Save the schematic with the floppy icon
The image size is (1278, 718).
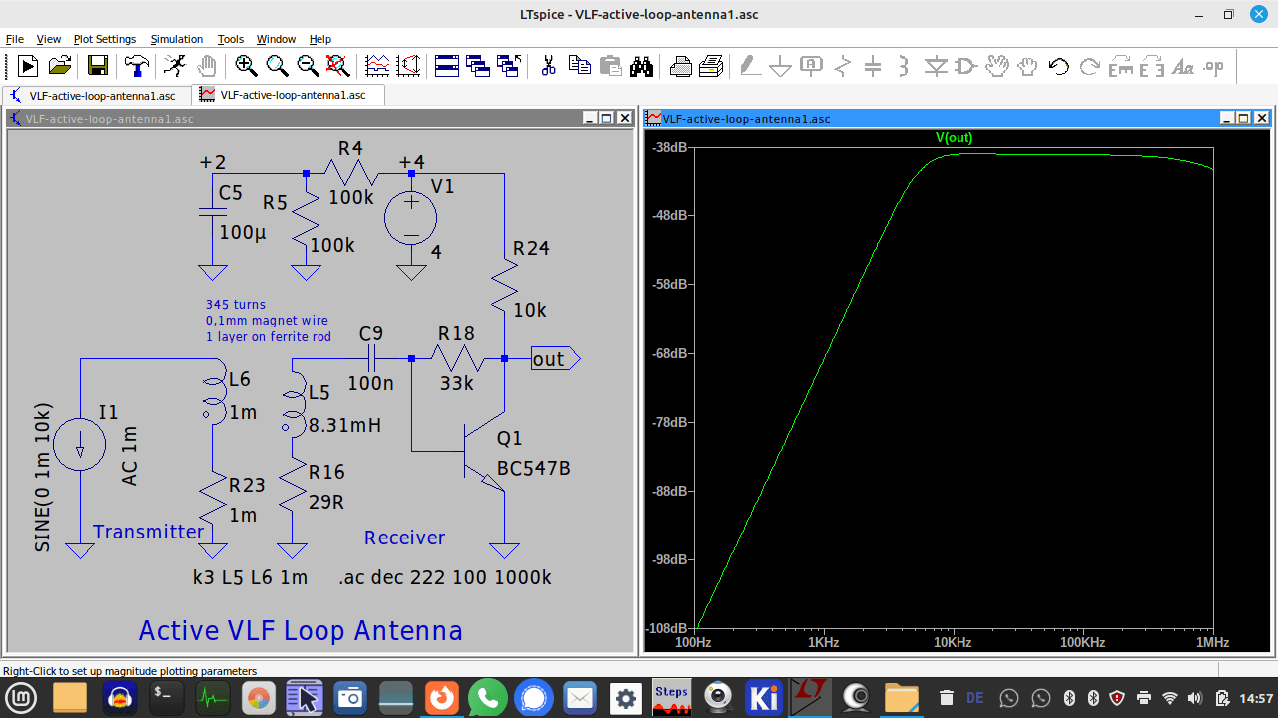[x=98, y=66]
